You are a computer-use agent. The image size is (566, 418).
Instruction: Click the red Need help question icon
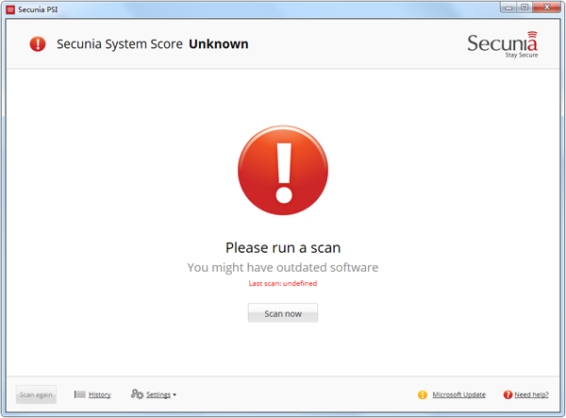click(x=508, y=394)
